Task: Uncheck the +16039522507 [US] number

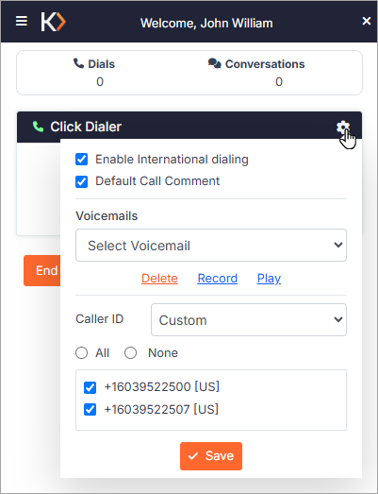Action: pyautogui.click(x=90, y=410)
